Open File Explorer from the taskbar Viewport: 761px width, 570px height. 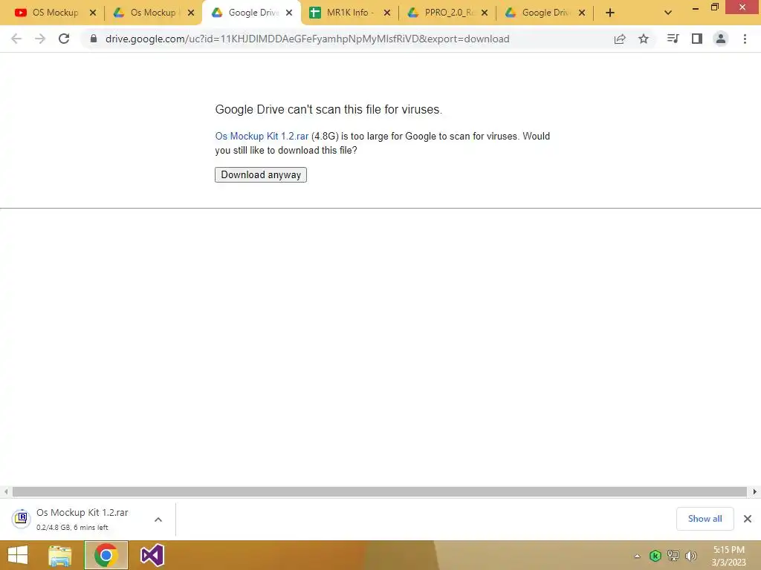coord(60,555)
